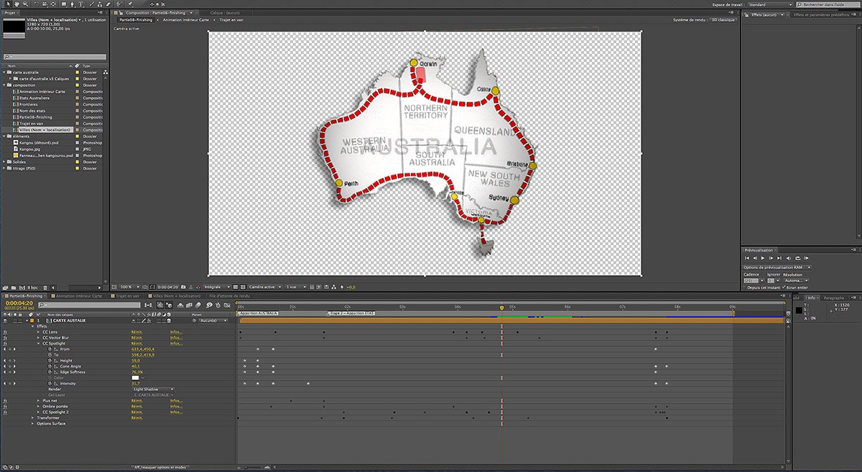Click Réinit. for CC Spotlight effect
This screenshot has height=472, width=862.
pyautogui.click(x=136, y=343)
